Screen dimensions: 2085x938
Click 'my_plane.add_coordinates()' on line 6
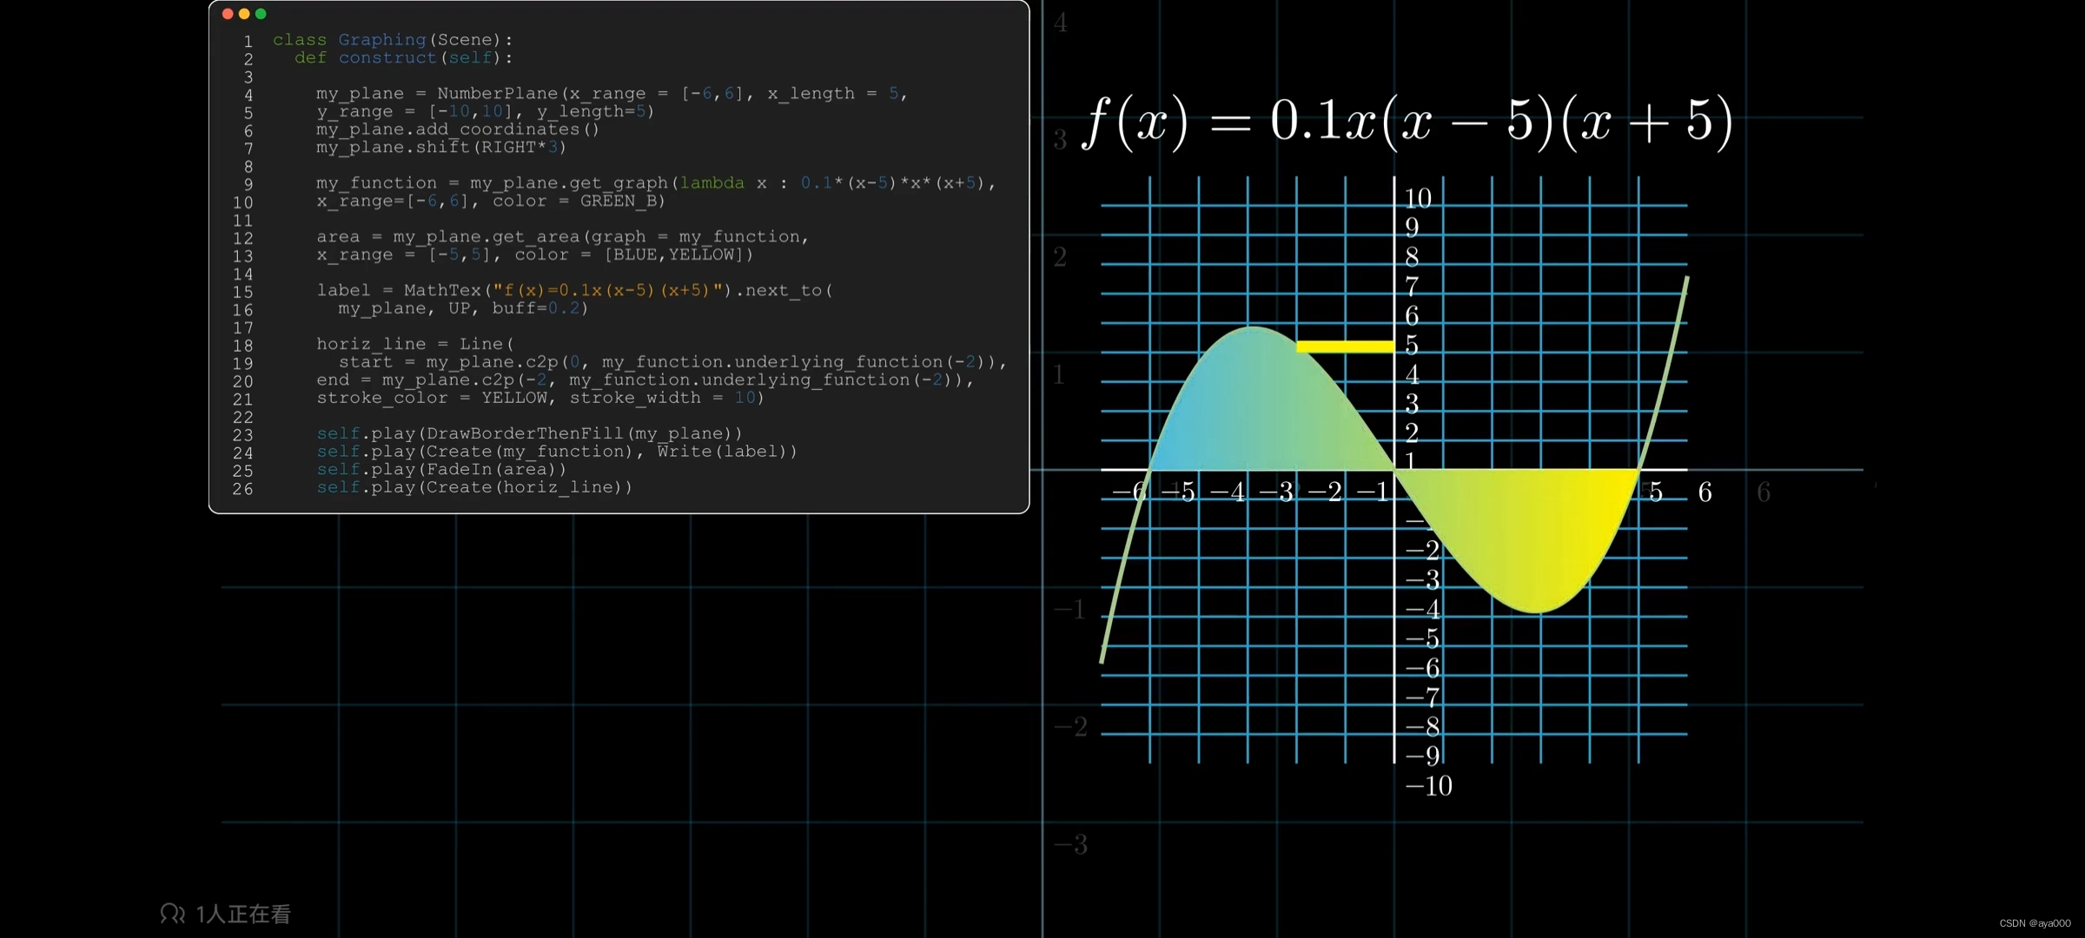tap(458, 129)
